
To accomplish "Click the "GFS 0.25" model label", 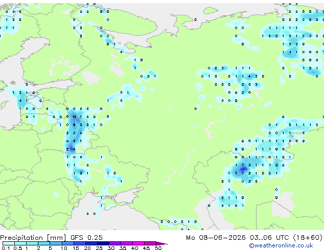I will click(86, 237).
